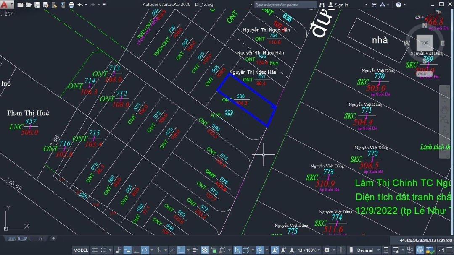Switch to MODEL space button
The image size is (454, 255).
pos(81,250)
